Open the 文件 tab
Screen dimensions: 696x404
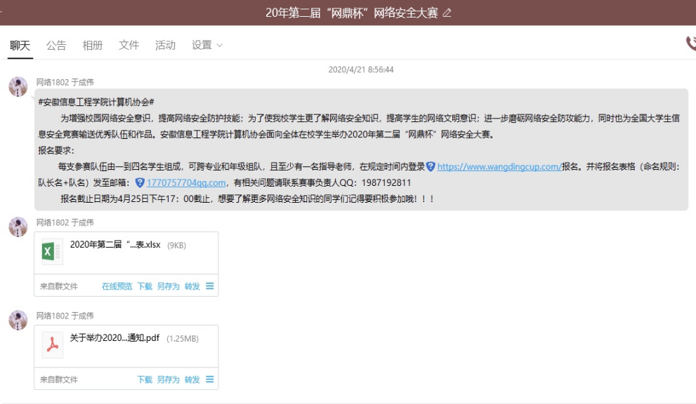tap(129, 45)
